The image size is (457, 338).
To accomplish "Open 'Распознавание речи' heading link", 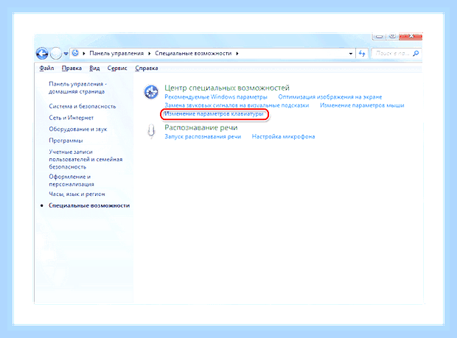I will pos(201,127).
